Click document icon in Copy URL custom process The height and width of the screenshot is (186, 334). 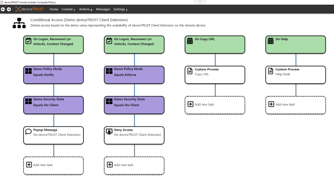[190, 71]
